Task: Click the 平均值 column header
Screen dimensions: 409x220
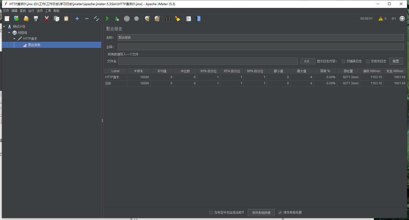Action: (162, 71)
